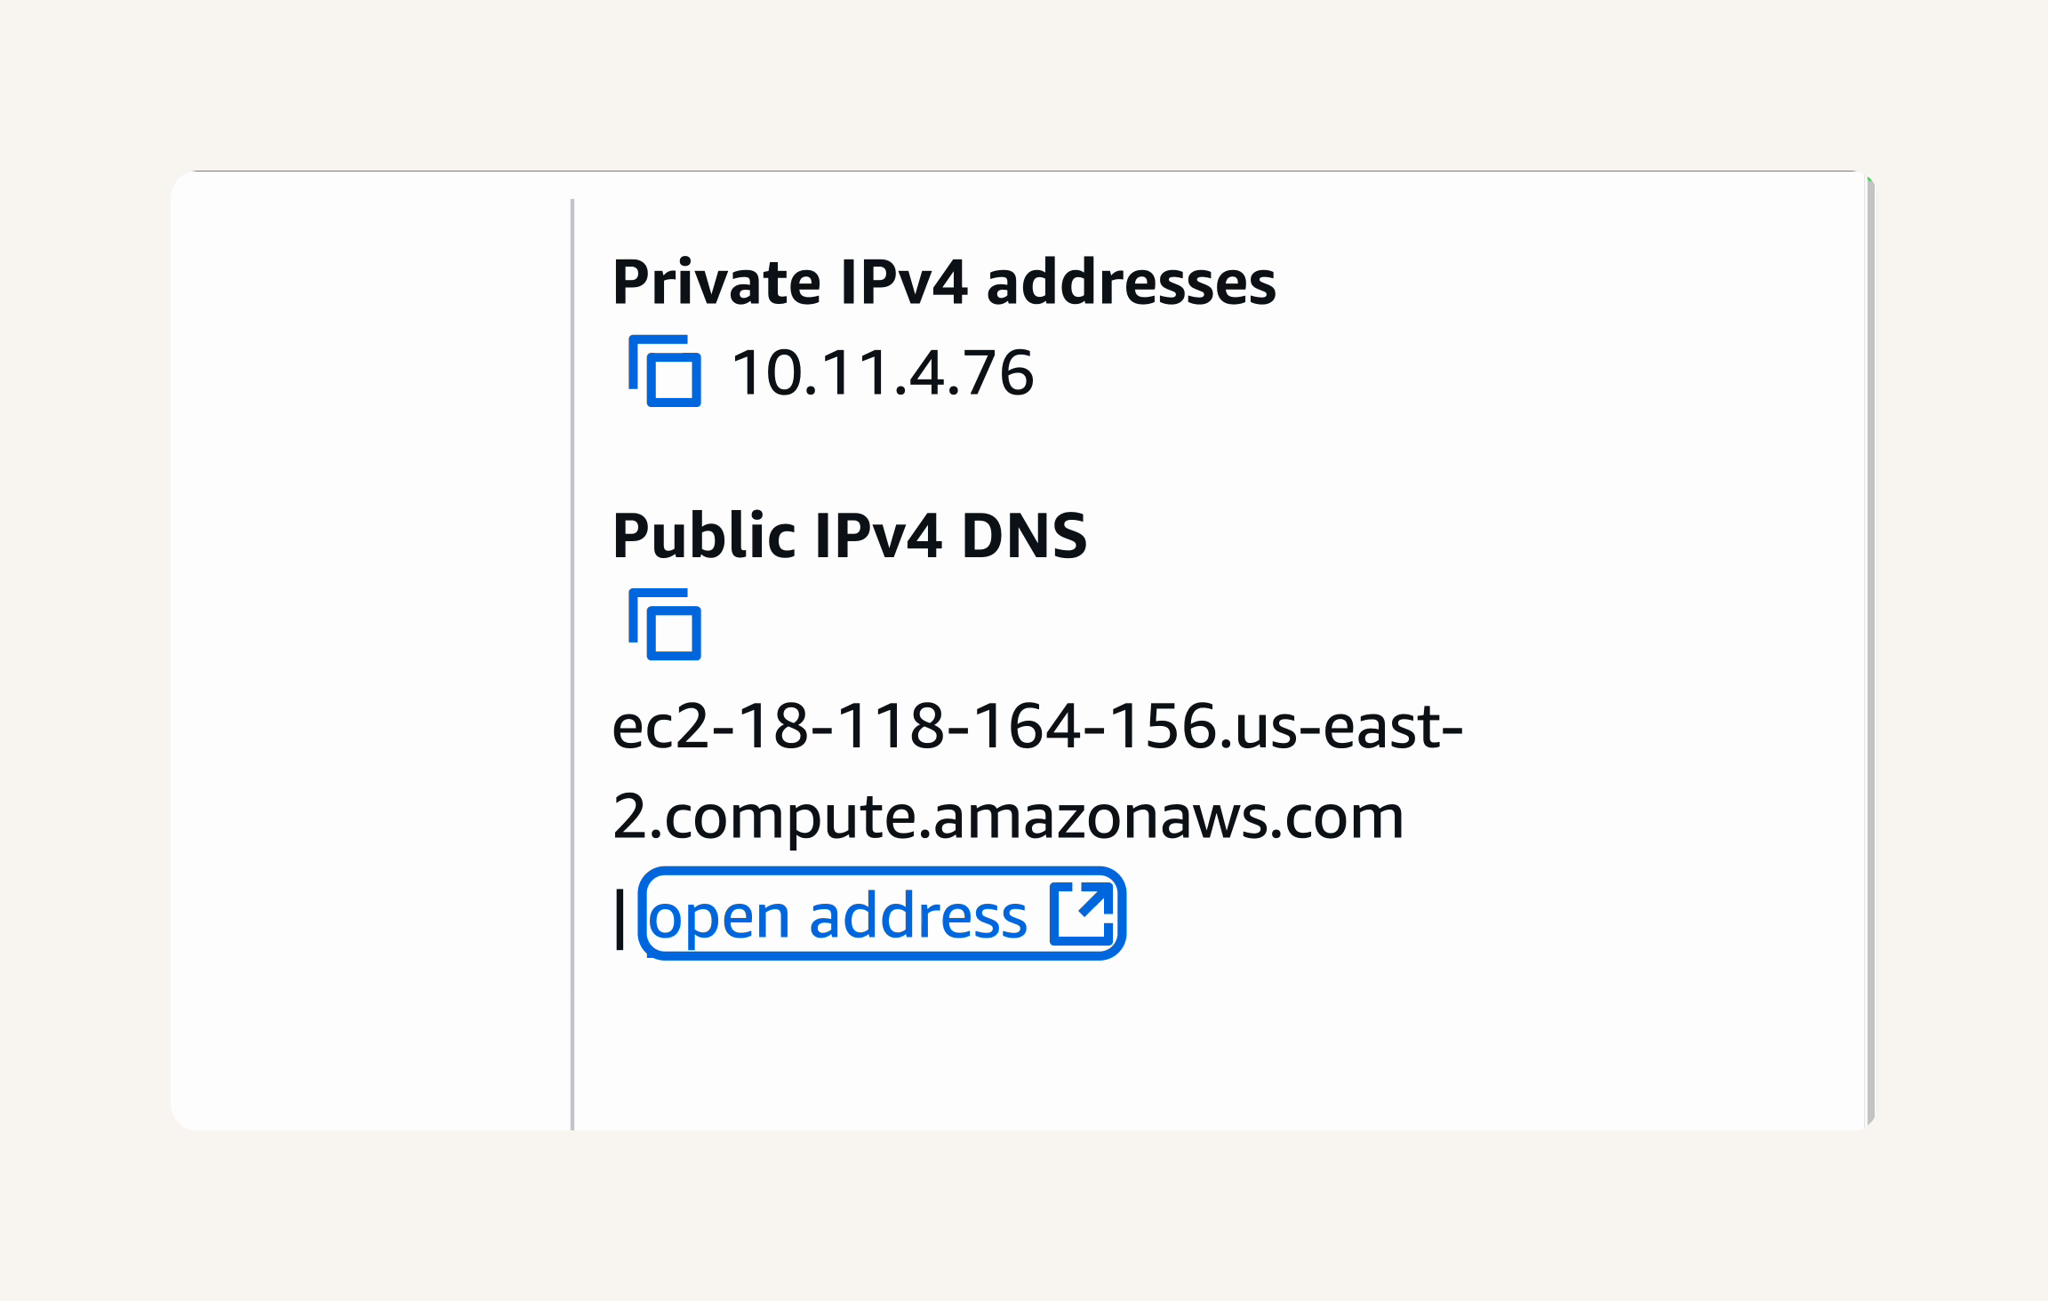Click the word 'addresses' in the Private heading
Image resolution: width=2048 pixels, height=1301 pixels.
[x=1131, y=283]
